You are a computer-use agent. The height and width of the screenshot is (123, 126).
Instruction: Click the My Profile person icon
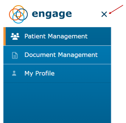[x=14, y=73]
